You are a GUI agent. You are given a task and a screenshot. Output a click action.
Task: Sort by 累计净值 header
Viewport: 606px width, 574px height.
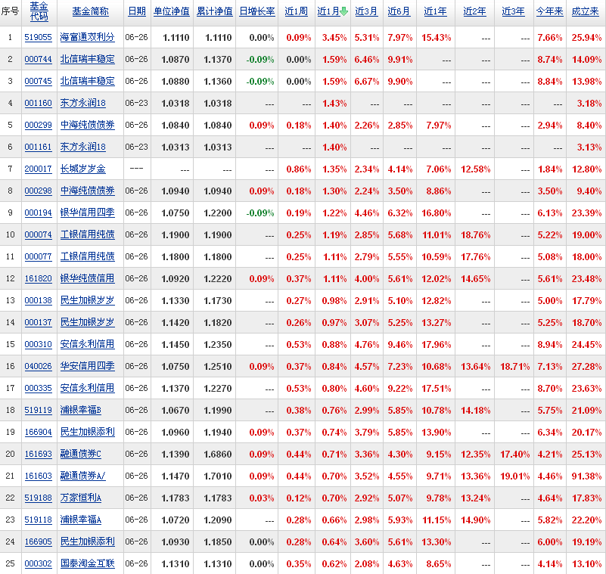pos(215,11)
